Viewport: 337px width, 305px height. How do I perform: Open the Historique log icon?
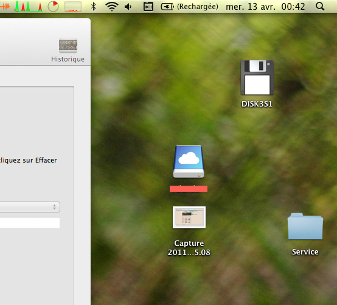point(68,45)
